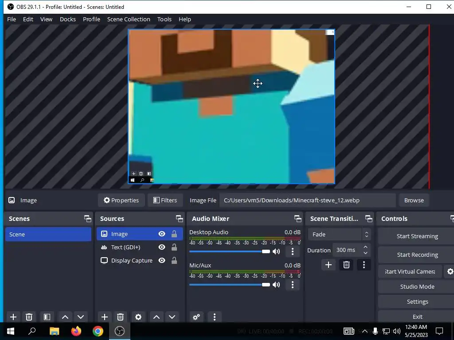Show hidden system tray icons chevron

(365, 331)
